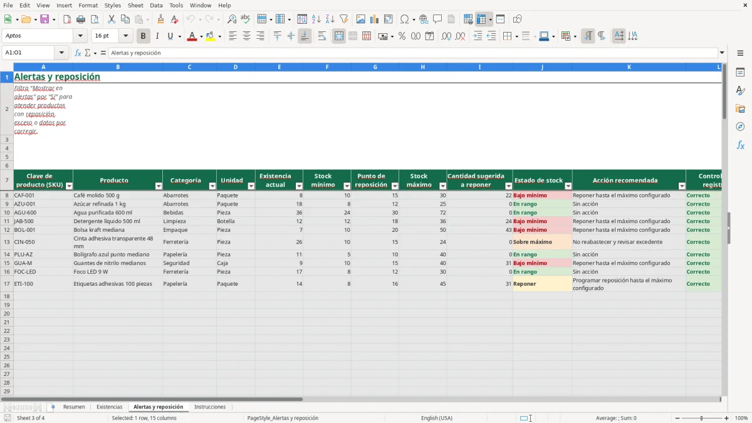752x423 pixels.
Task: Insert a pivot table
Action: tap(389, 19)
